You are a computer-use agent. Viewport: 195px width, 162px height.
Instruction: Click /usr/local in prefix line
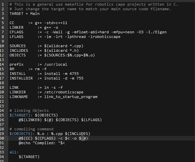55,64
